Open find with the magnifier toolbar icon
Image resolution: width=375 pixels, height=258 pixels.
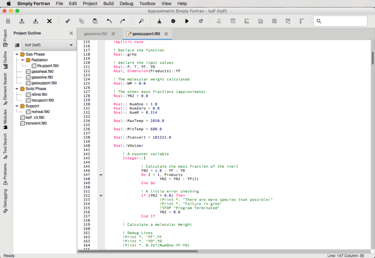(141, 21)
